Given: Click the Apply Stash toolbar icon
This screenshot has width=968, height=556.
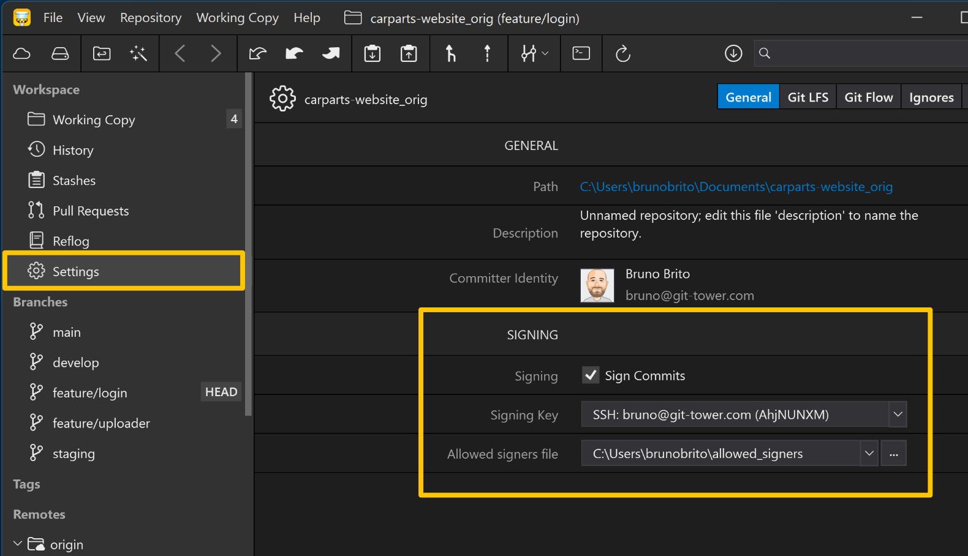Looking at the screenshot, I should pyautogui.click(x=409, y=54).
